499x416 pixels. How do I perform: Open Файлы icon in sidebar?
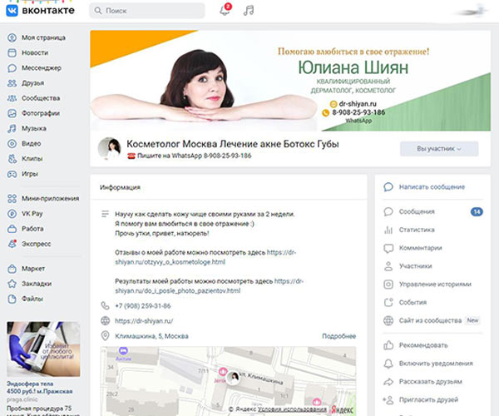pos(12,299)
